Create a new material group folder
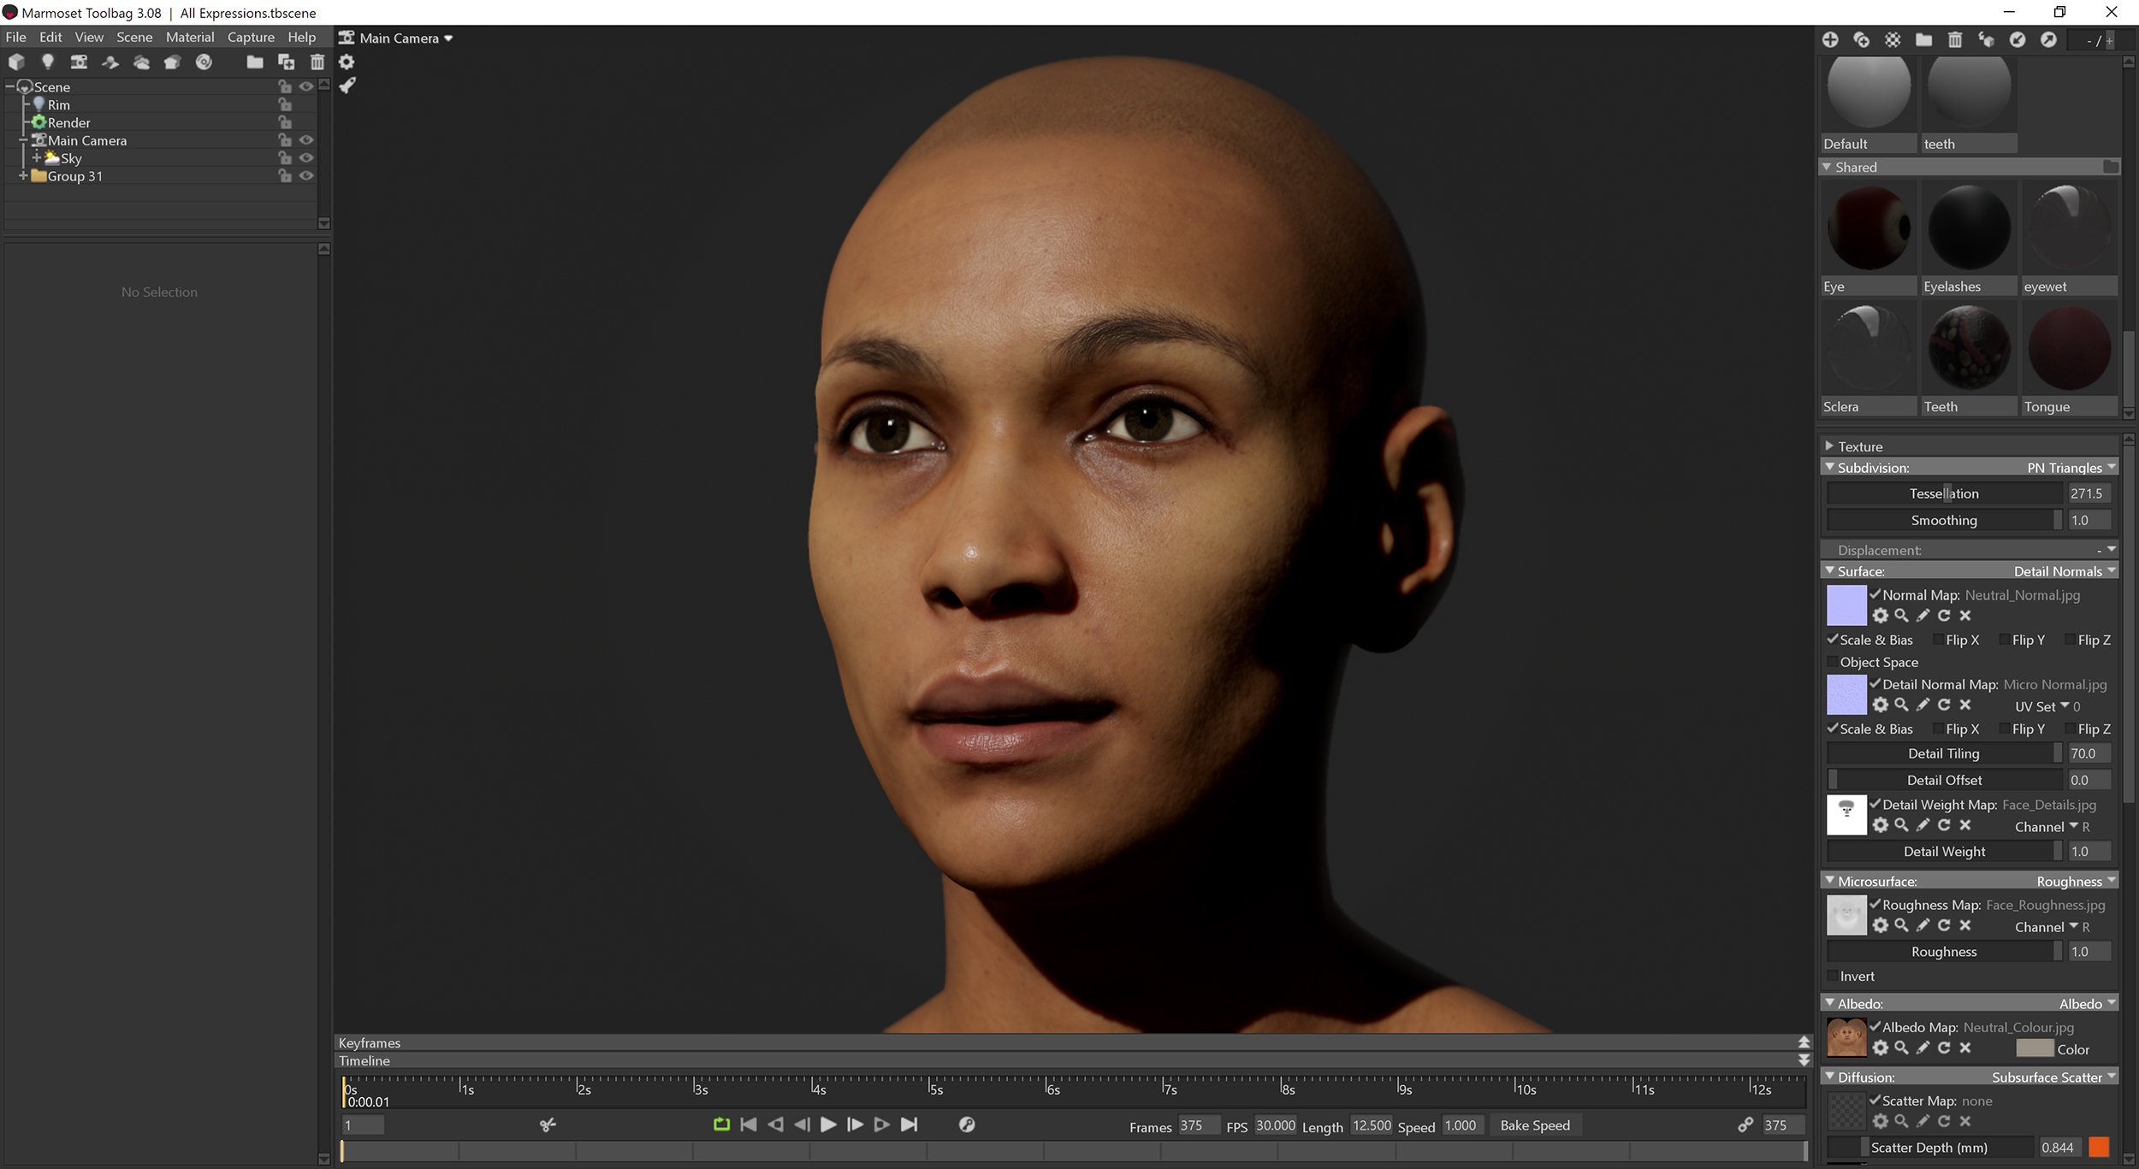The width and height of the screenshot is (2139, 1169). 1923,39
